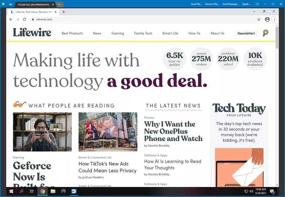Click the blue remote session taskbar icon

(x=74, y=191)
